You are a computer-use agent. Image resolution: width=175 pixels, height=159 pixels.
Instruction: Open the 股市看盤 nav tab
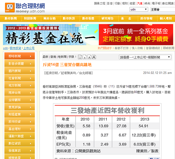pyautogui.click(x=88, y=18)
